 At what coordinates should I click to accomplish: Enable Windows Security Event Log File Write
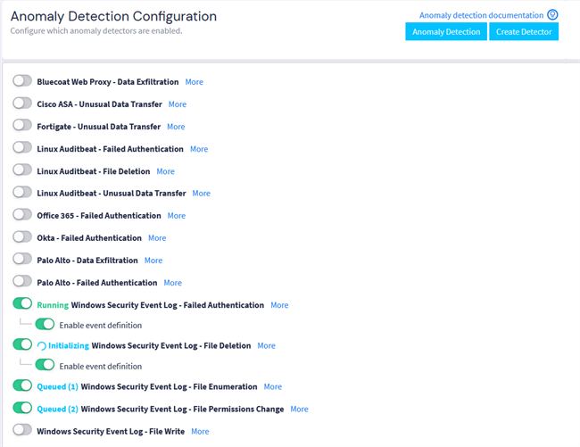pos(22,431)
